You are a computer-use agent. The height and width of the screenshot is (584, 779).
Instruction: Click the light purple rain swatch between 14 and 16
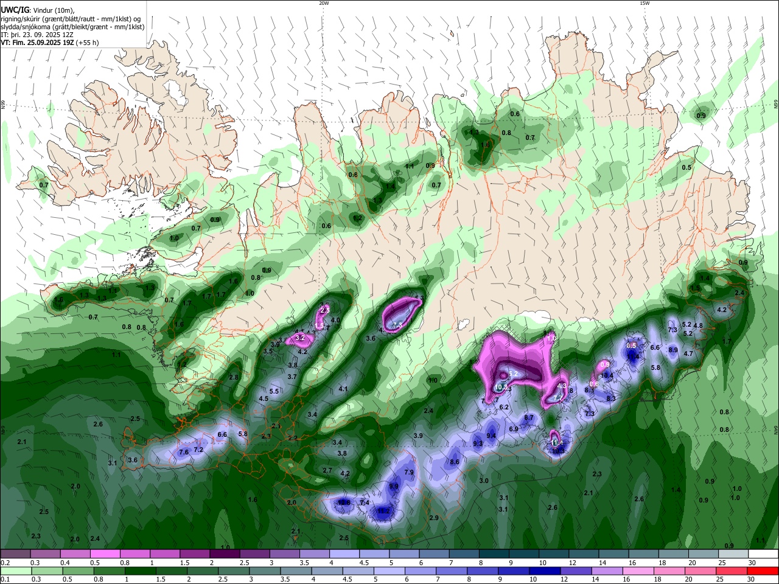point(606,571)
